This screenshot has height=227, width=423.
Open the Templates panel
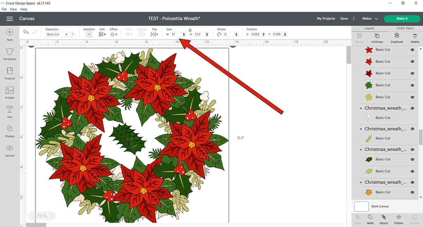[x=10, y=54]
